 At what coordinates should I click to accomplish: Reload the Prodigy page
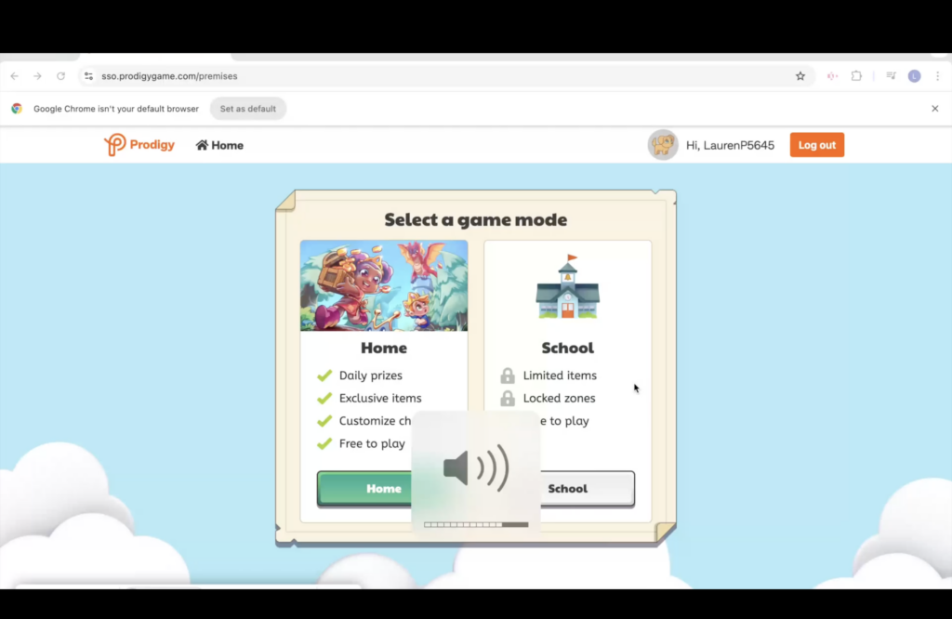coord(60,76)
